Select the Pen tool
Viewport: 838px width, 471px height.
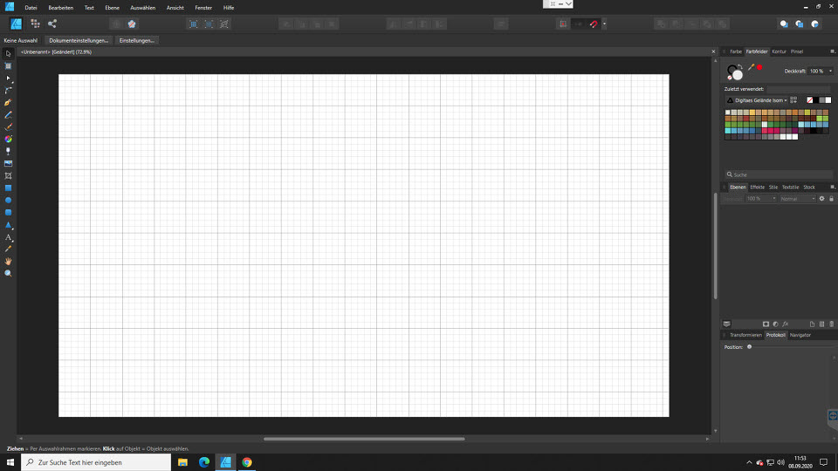tap(8, 103)
